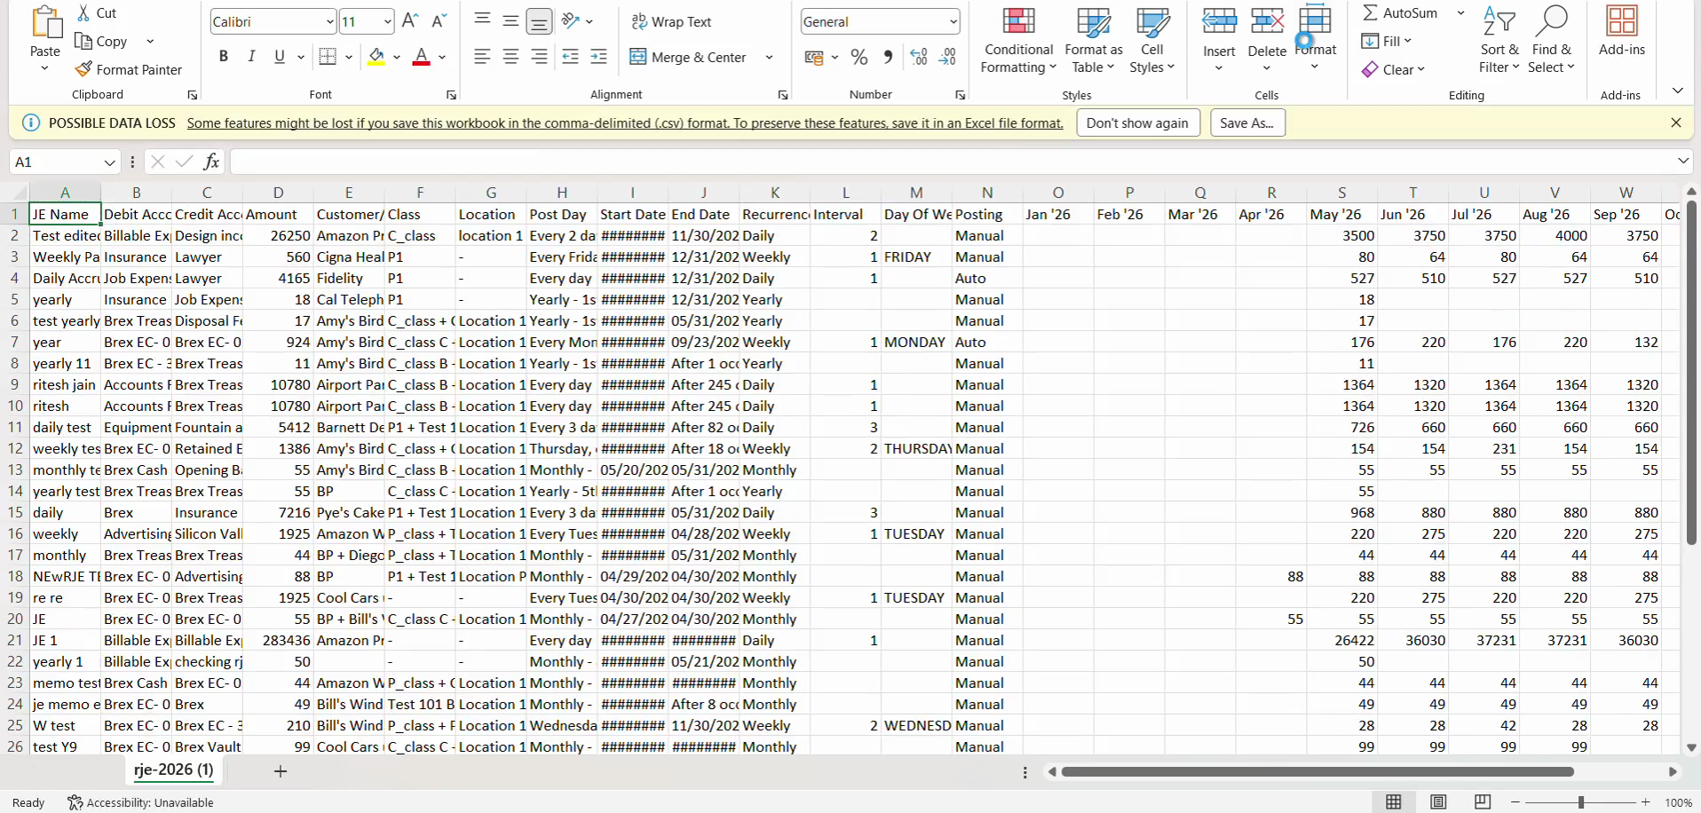Expand the Fill dropdown in Editing
1701x813 pixels.
pyautogui.click(x=1407, y=41)
